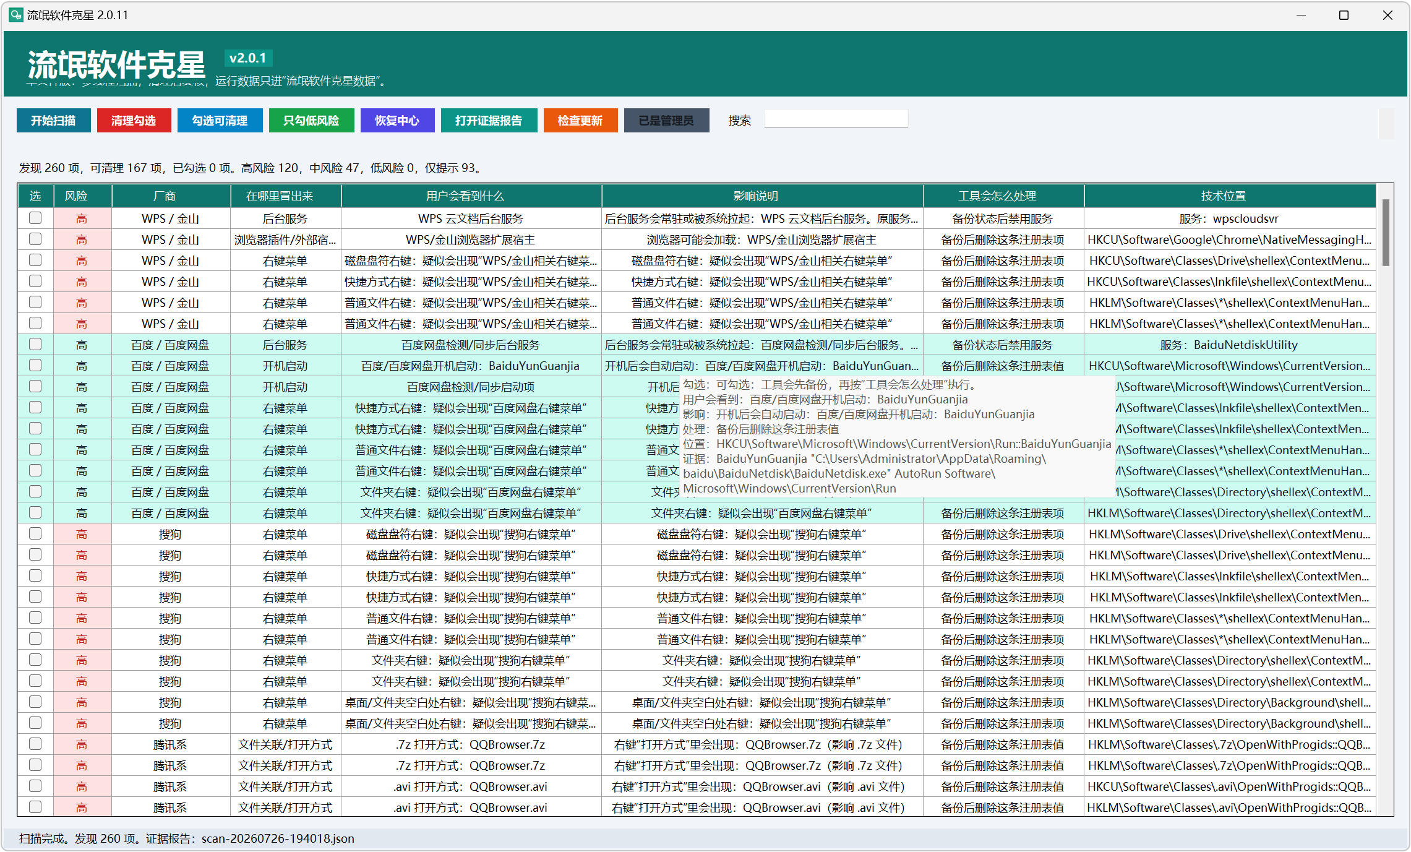Viewport: 1411px width, 852px height.
Task: Tick the checkbox for BaiduNetdiskUtility service row
Action: pyautogui.click(x=35, y=344)
